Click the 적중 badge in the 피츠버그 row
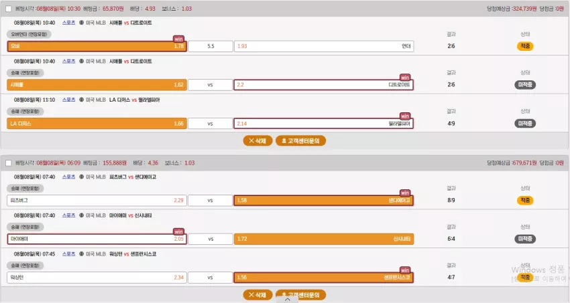Screen dimensions: 570x303 coord(525,201)
